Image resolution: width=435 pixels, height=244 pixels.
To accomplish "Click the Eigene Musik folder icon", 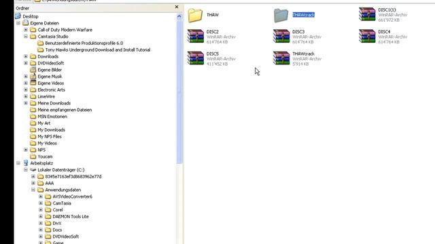I will coord(33,77).
